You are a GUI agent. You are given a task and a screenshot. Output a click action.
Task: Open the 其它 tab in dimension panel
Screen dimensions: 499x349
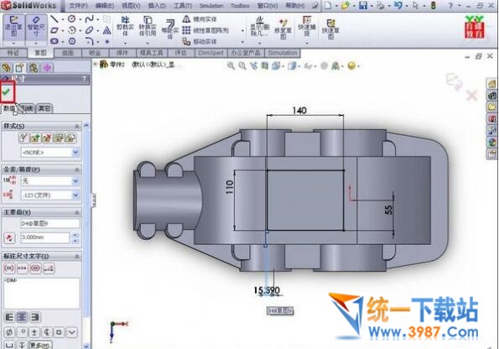click(44, 108)
